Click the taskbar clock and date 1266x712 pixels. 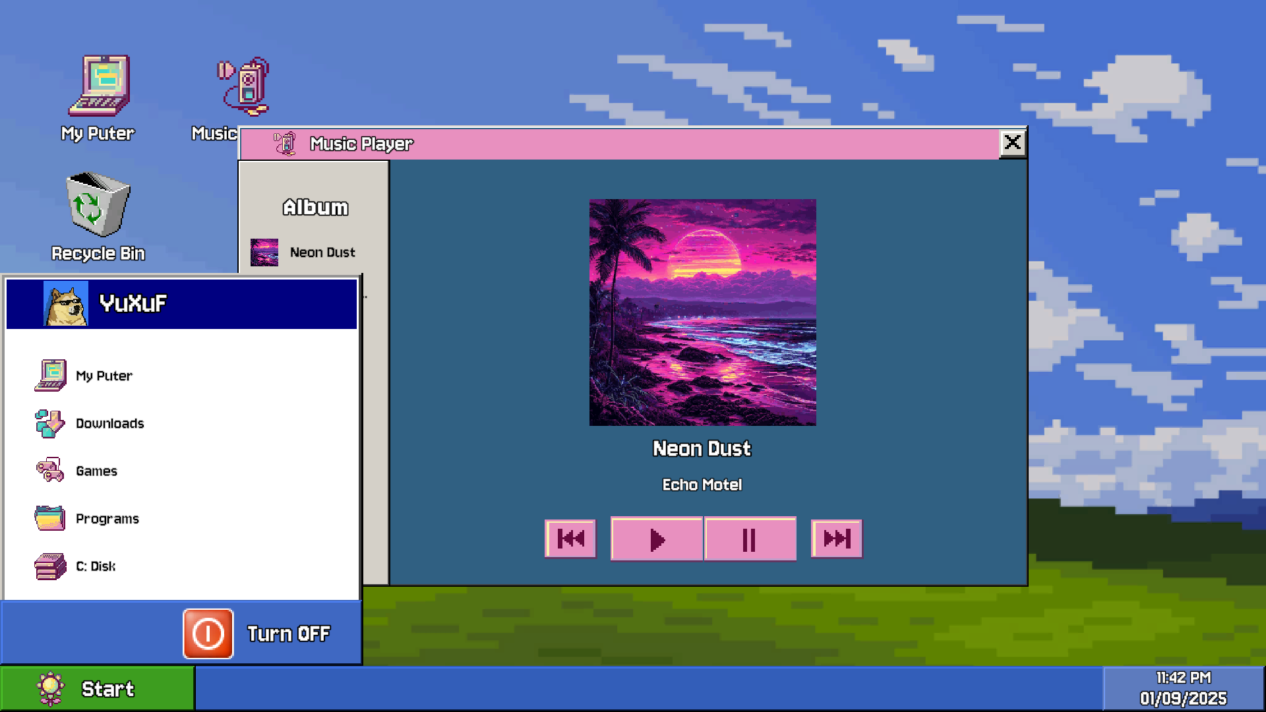click(1183, 688)
